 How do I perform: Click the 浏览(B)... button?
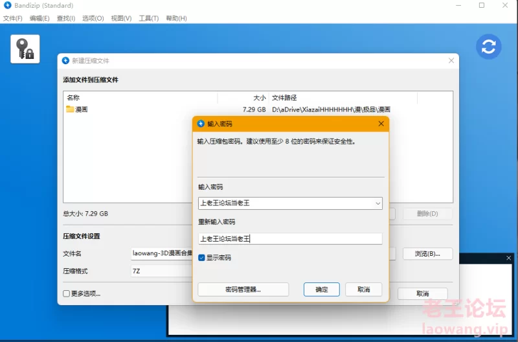pyautogui.click(x=427, y=254)
